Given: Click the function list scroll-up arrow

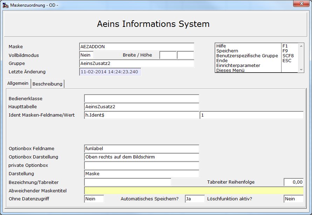Looking at the screenshot, I should [x=301, y=46].
